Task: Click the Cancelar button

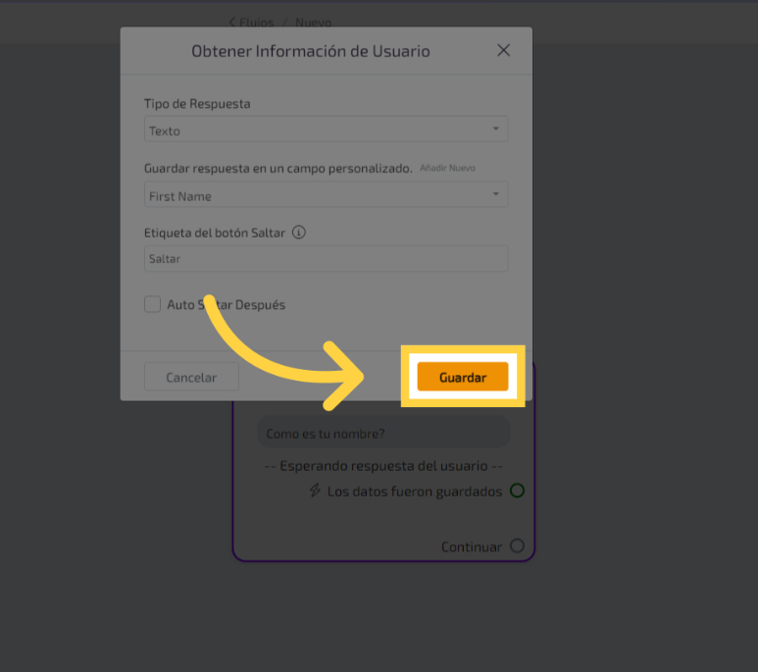Action: pyautogui.click(x=190, y=377)
